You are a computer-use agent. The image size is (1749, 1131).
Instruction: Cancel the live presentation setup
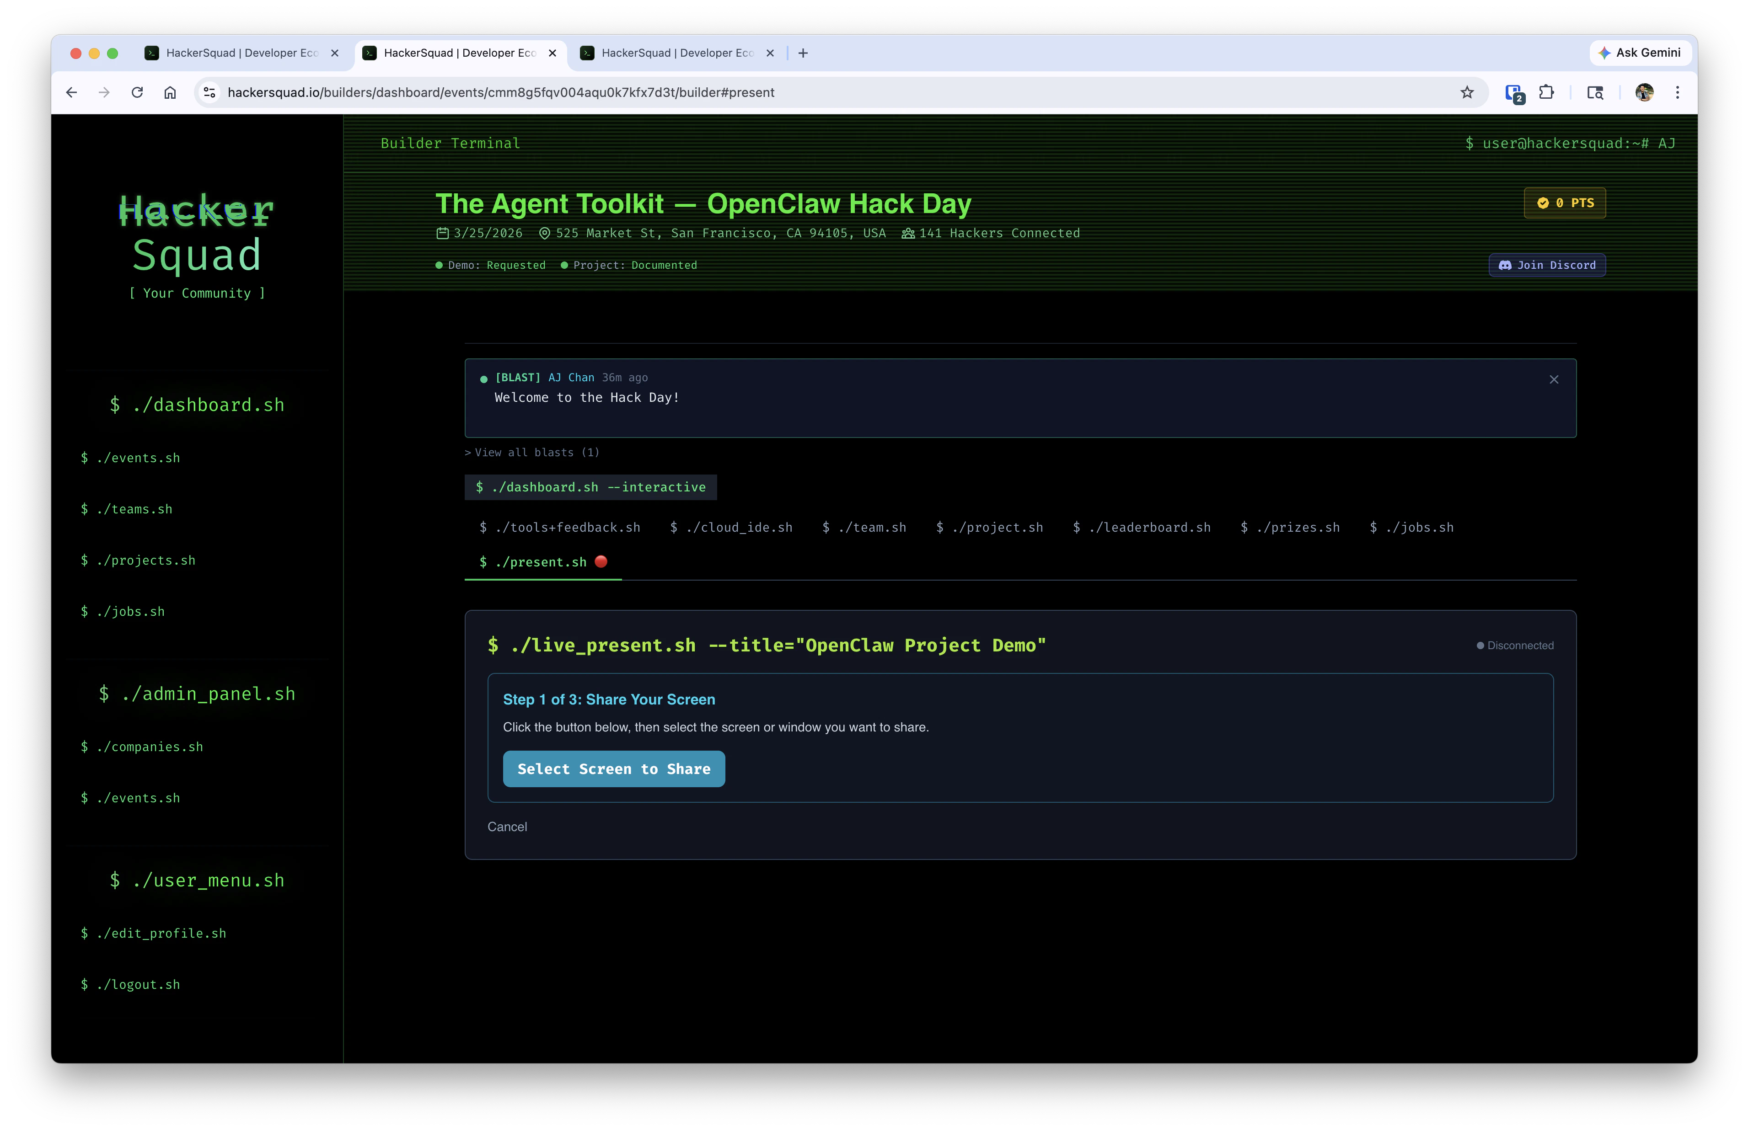(508, 827)
